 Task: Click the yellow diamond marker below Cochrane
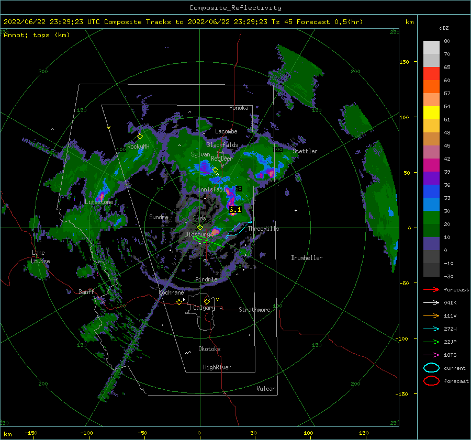[x=179, y=302]
